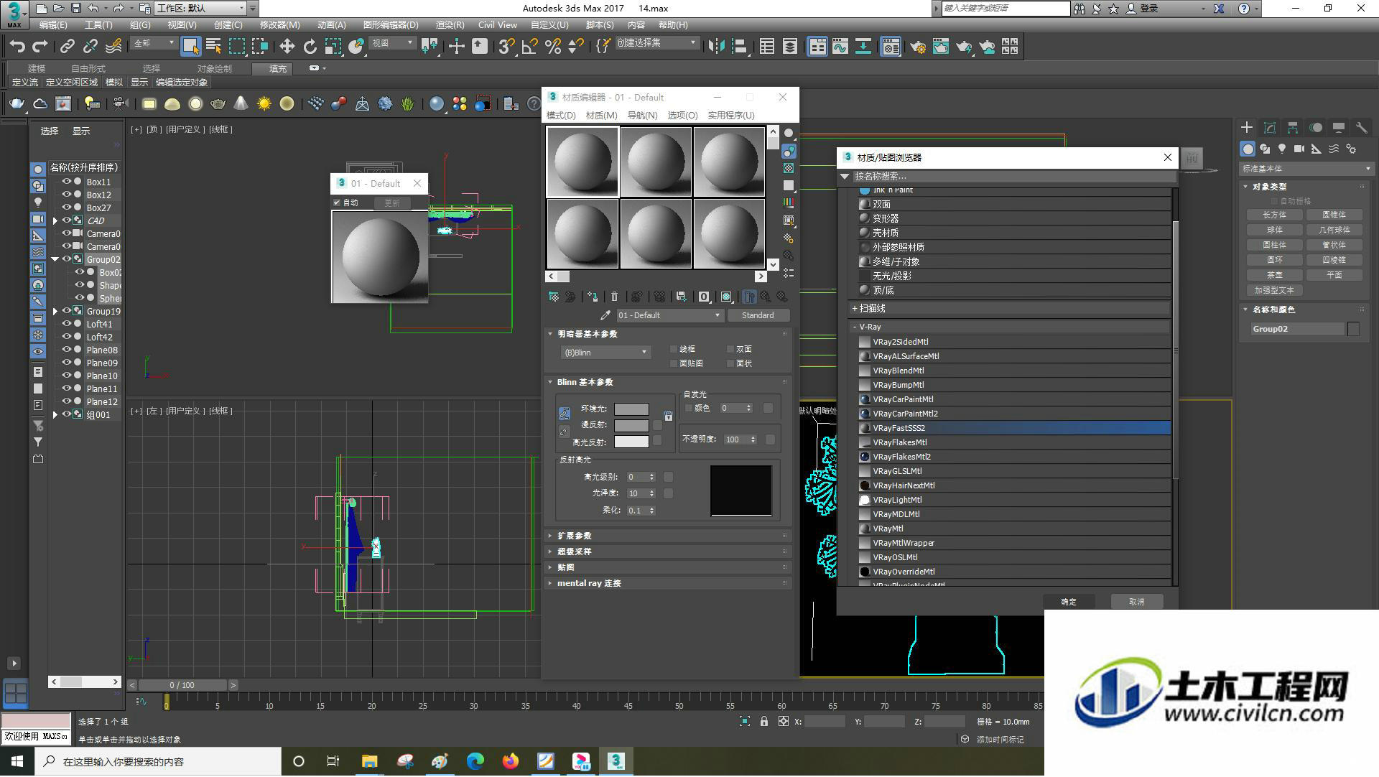Click the Undo arrow in main toolbar

(17, 47)
